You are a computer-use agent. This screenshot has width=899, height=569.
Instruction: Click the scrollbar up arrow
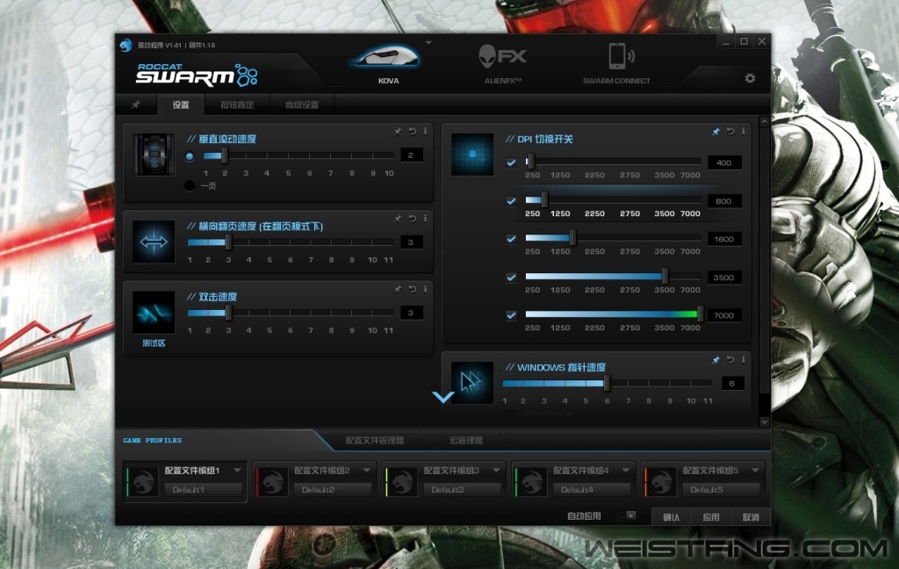click(765, 121)
